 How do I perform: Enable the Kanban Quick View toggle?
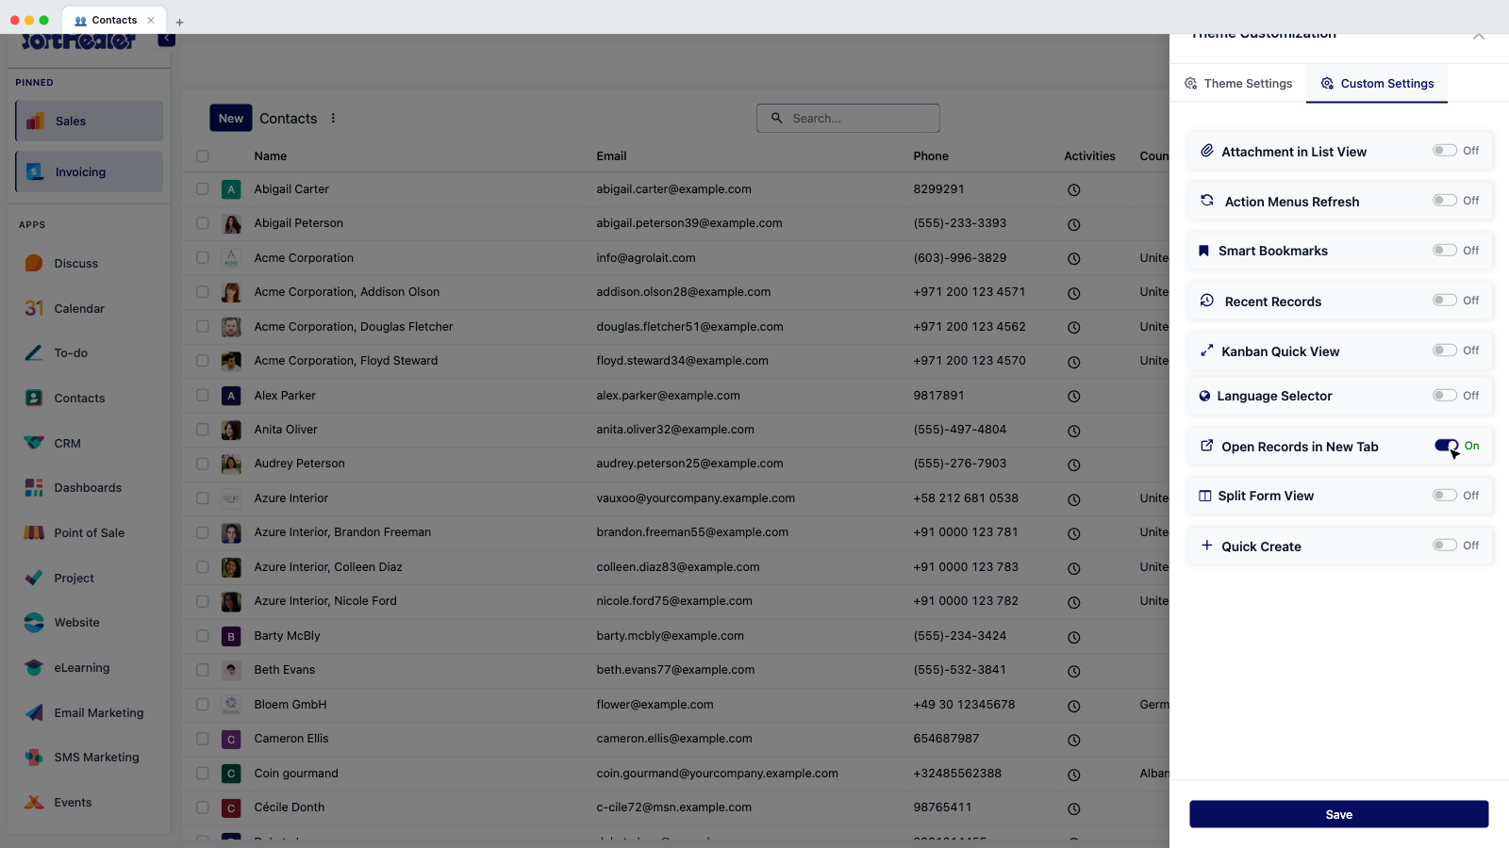1445,351
